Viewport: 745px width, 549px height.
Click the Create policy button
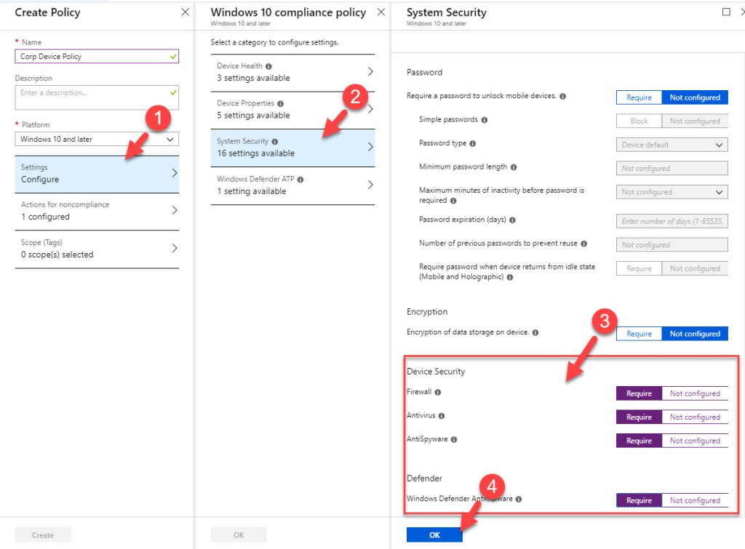[x=42, y=534]
